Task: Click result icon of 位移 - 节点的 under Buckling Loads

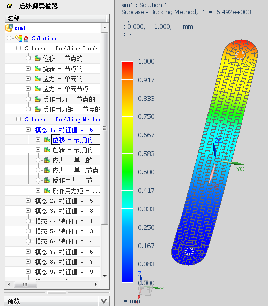Action: pyautogui.click(x=38, y=58)
